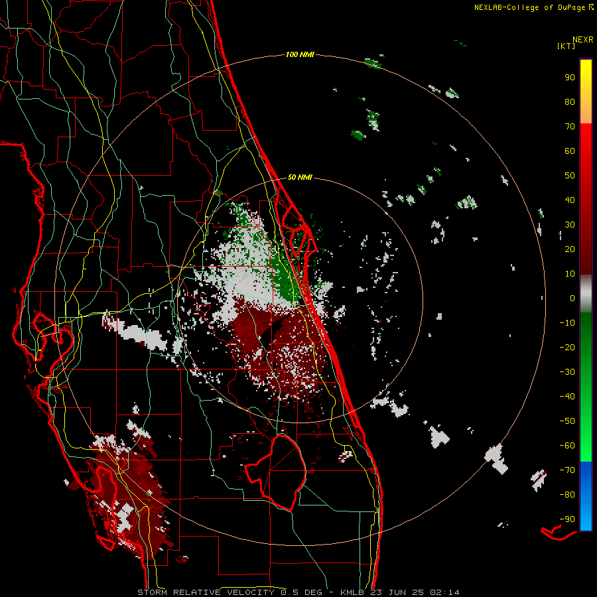Click the blue bottom segment of the color bar
Image resolution: width=597 pixels, height=597 pixels.
tap(586, 496)
